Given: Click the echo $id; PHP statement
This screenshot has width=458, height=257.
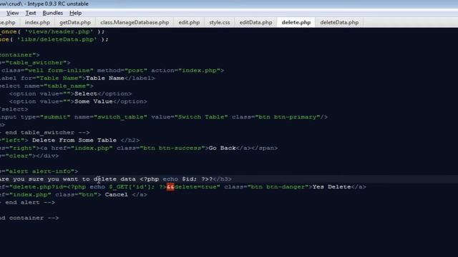Looking at the screenshot, I should pyautogui.click(x=180, y=179).
